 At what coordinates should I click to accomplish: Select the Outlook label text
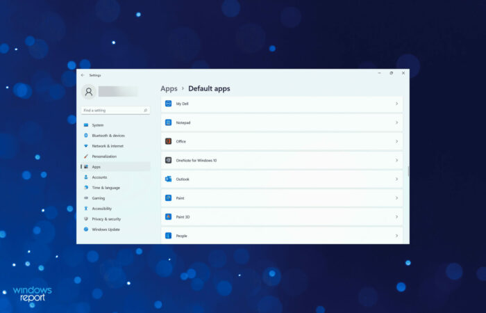[183, 179]
